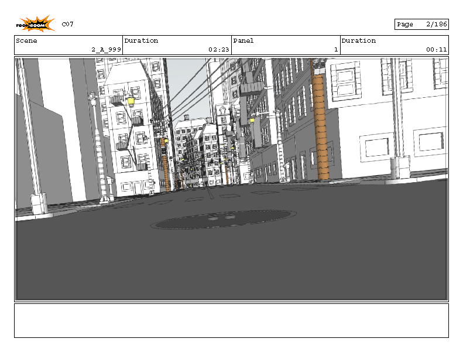Click the Scene label in header
The image size is (463, 359).
[26, 41]
